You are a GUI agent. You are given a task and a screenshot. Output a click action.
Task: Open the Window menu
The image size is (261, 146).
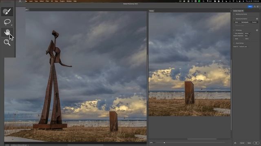pos(69,1)
